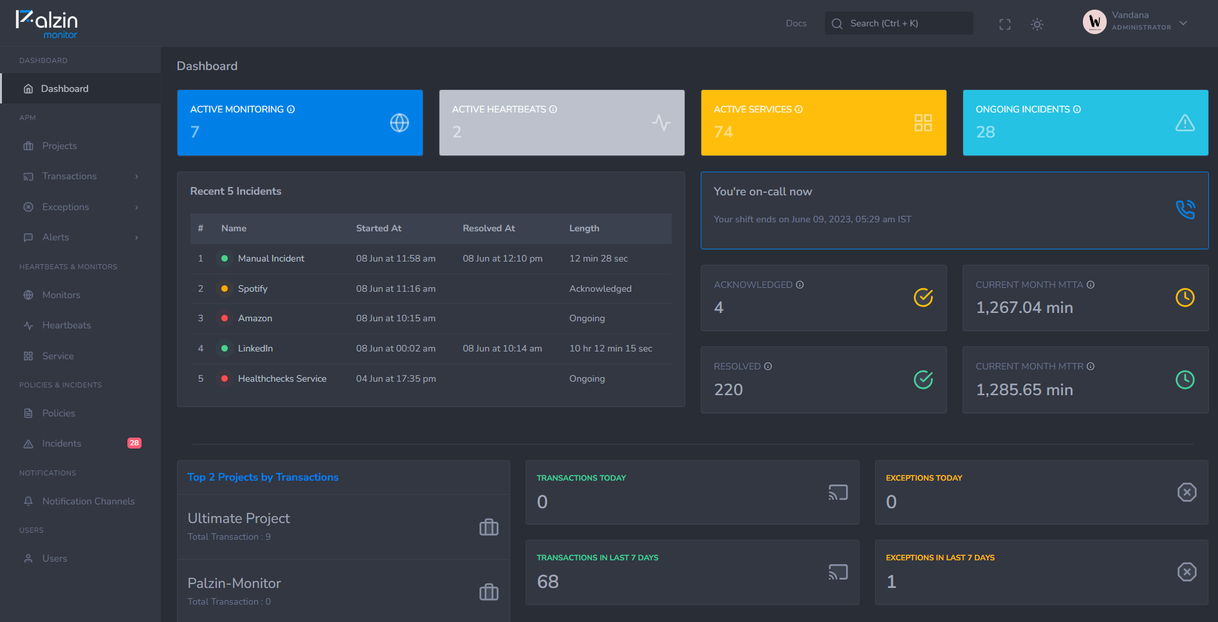Expand the Transactions sidebar menu chevron
The image size is (1218, 622).
point(136,177)
